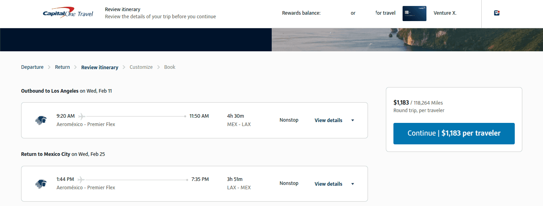
Task: Jump to Customize breadcrumb step
Action: (x=141, y=67)
